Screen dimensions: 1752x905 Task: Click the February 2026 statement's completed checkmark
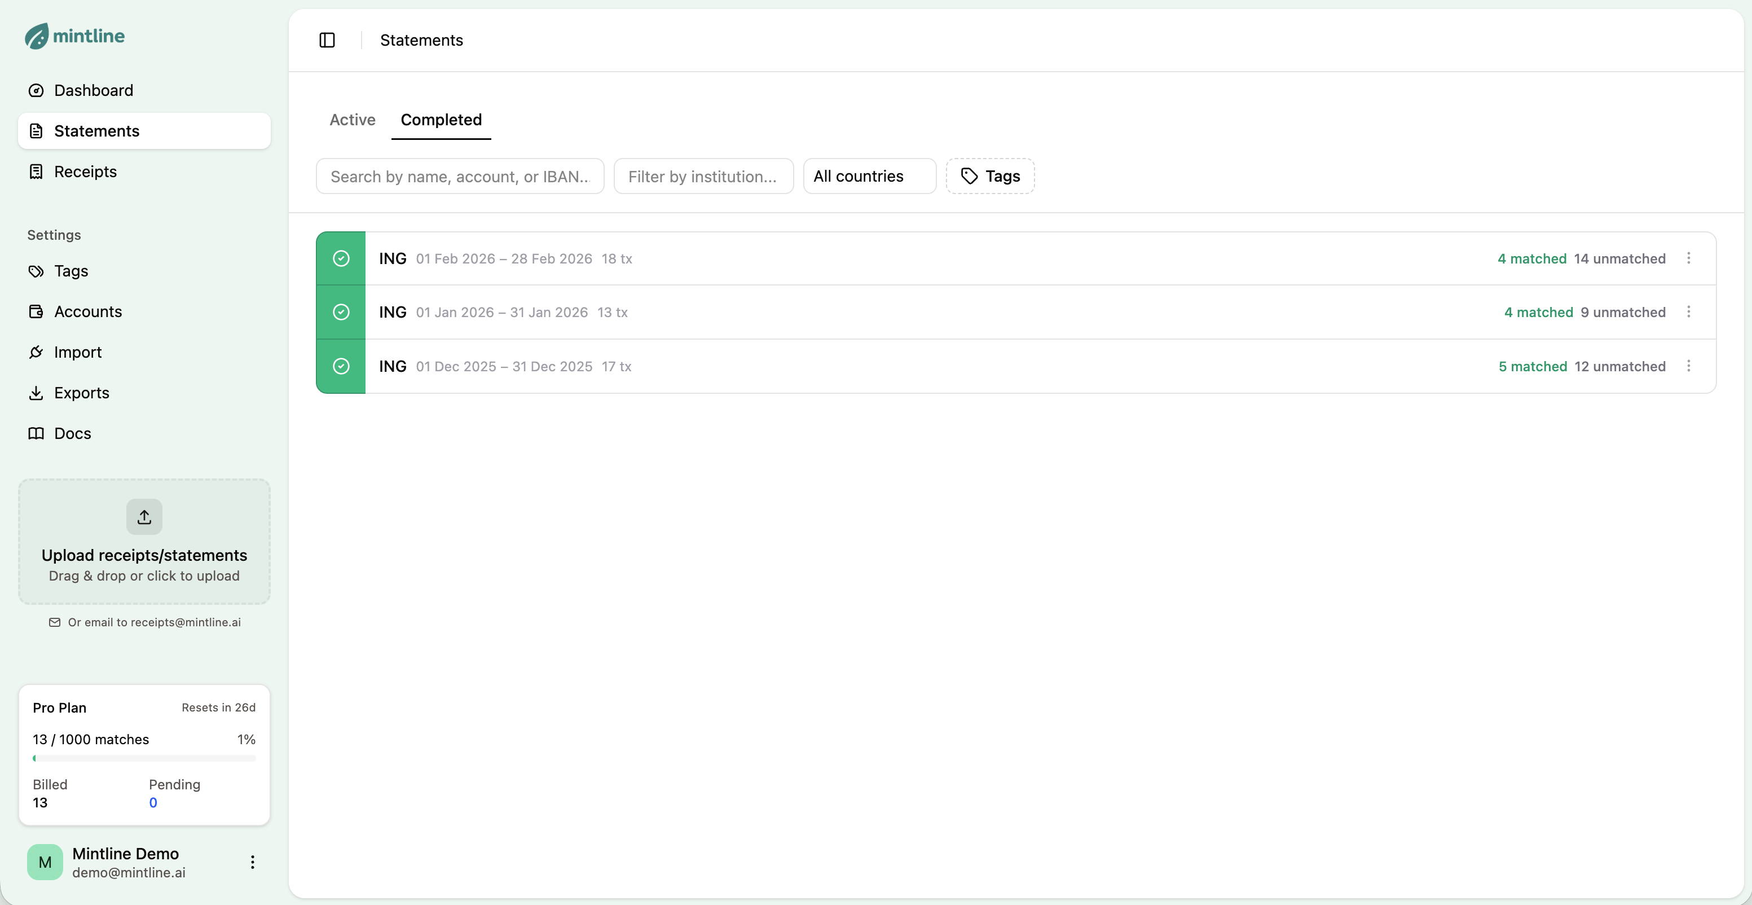tap(341, 258)
